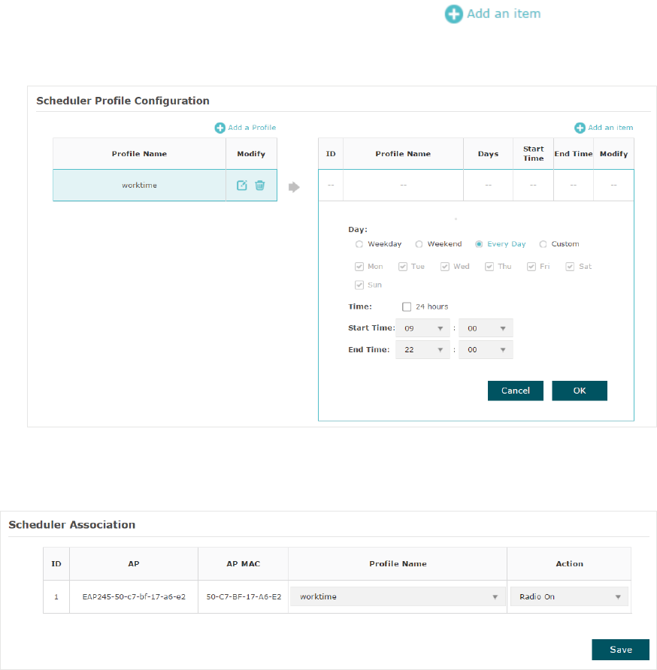Open the Start Time minute dropdown
Image resolution: width=657 pixels, height=670 pixels.
pyautogui.click(x=486, y=328)
